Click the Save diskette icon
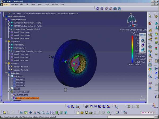Image resolution: width=159 pixels, height=119 pixels. 86,113
